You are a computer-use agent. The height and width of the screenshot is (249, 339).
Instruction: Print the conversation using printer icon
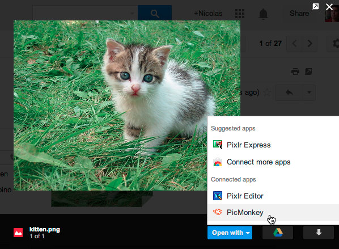295,71
